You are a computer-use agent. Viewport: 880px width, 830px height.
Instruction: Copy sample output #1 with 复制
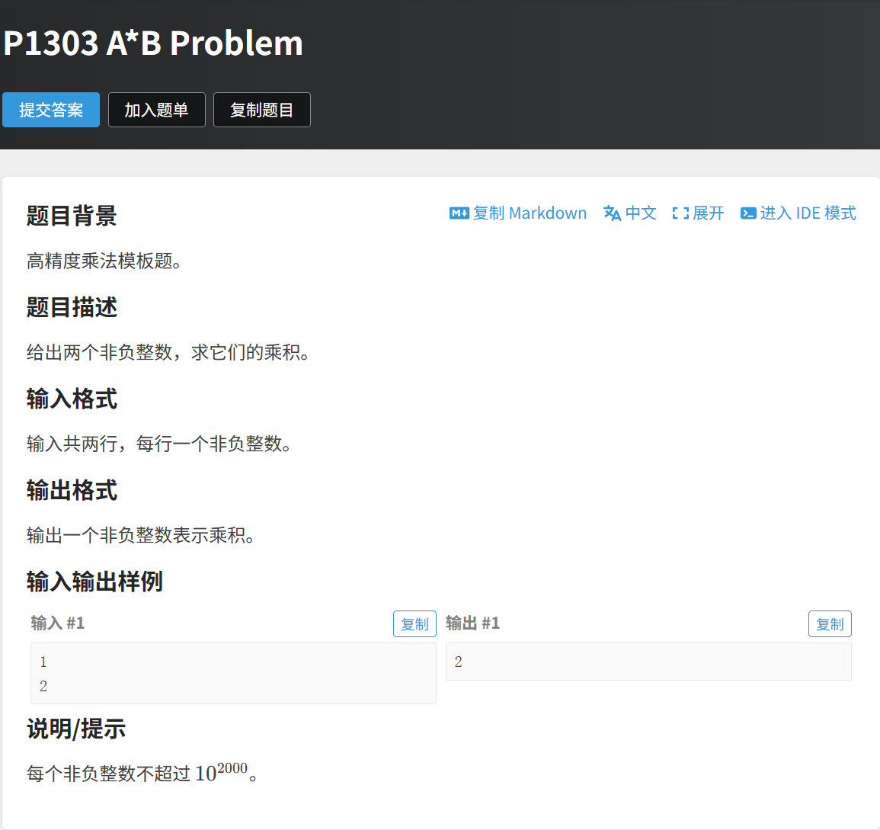(830, 624)
